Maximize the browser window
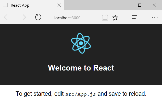 point(140,5)
